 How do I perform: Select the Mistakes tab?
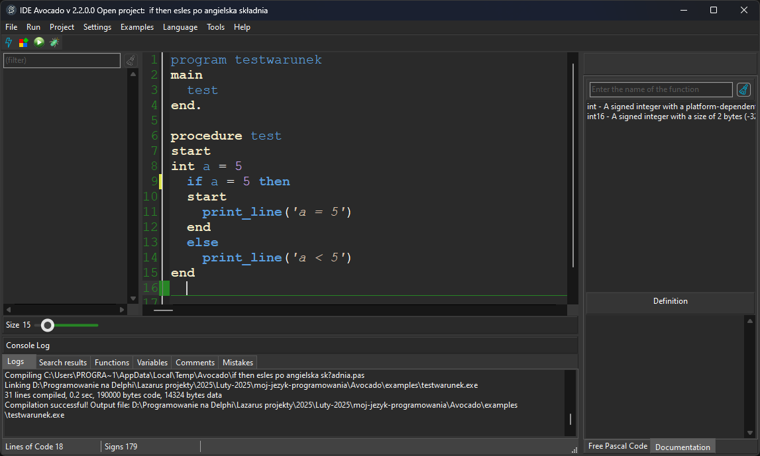tap(237, 362)
